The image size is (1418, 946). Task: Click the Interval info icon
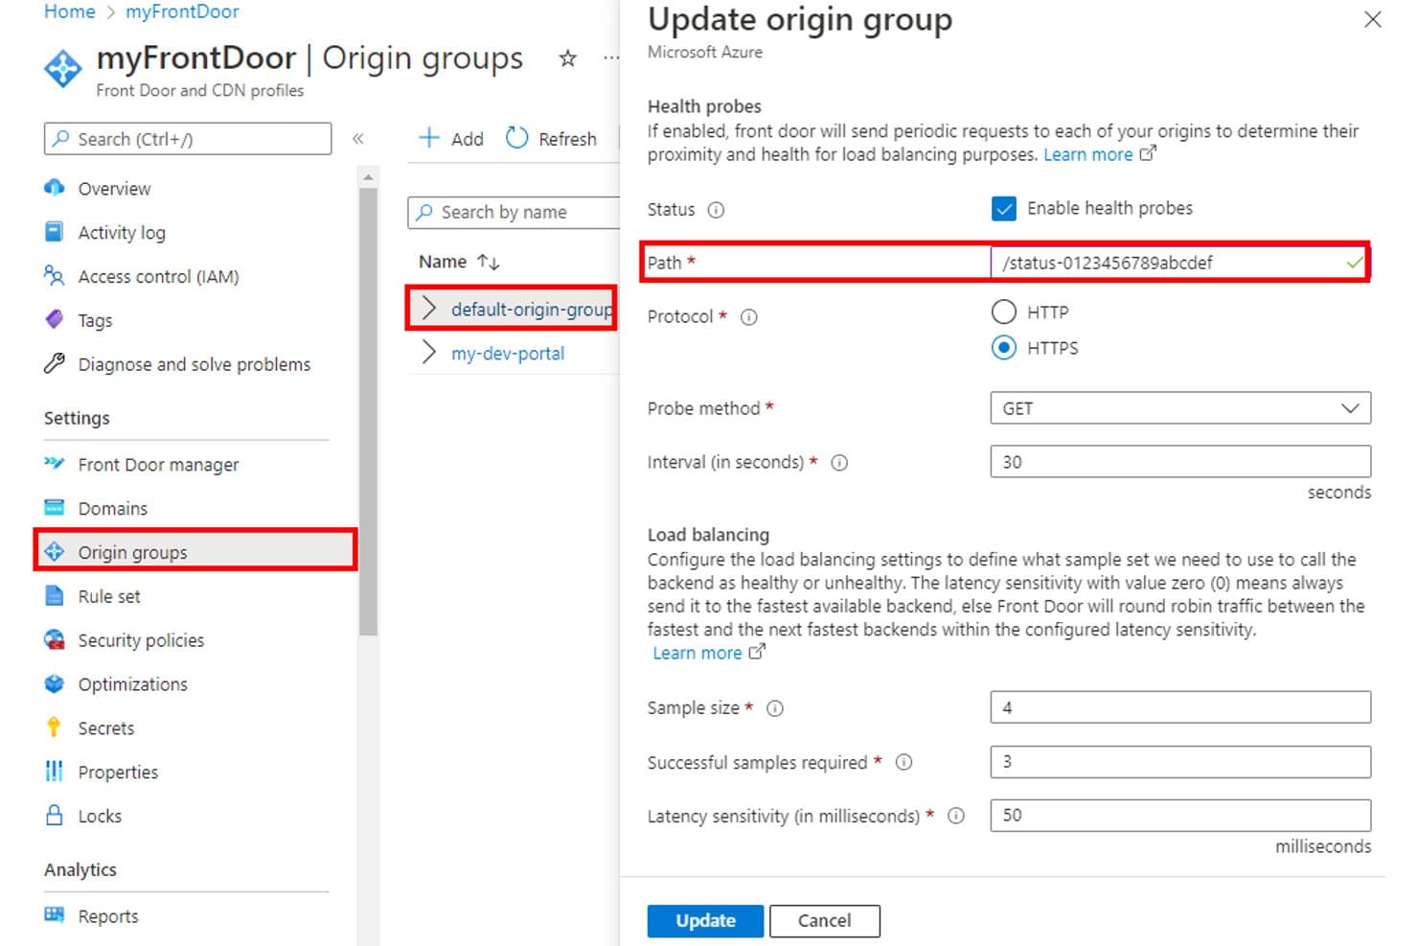point(839,463)
